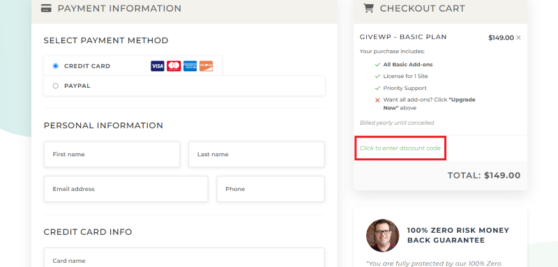The width and height of the screenshot is (558, 267).
Task: Click 'Your purchase includes:' text
Action: click(392, 52)
